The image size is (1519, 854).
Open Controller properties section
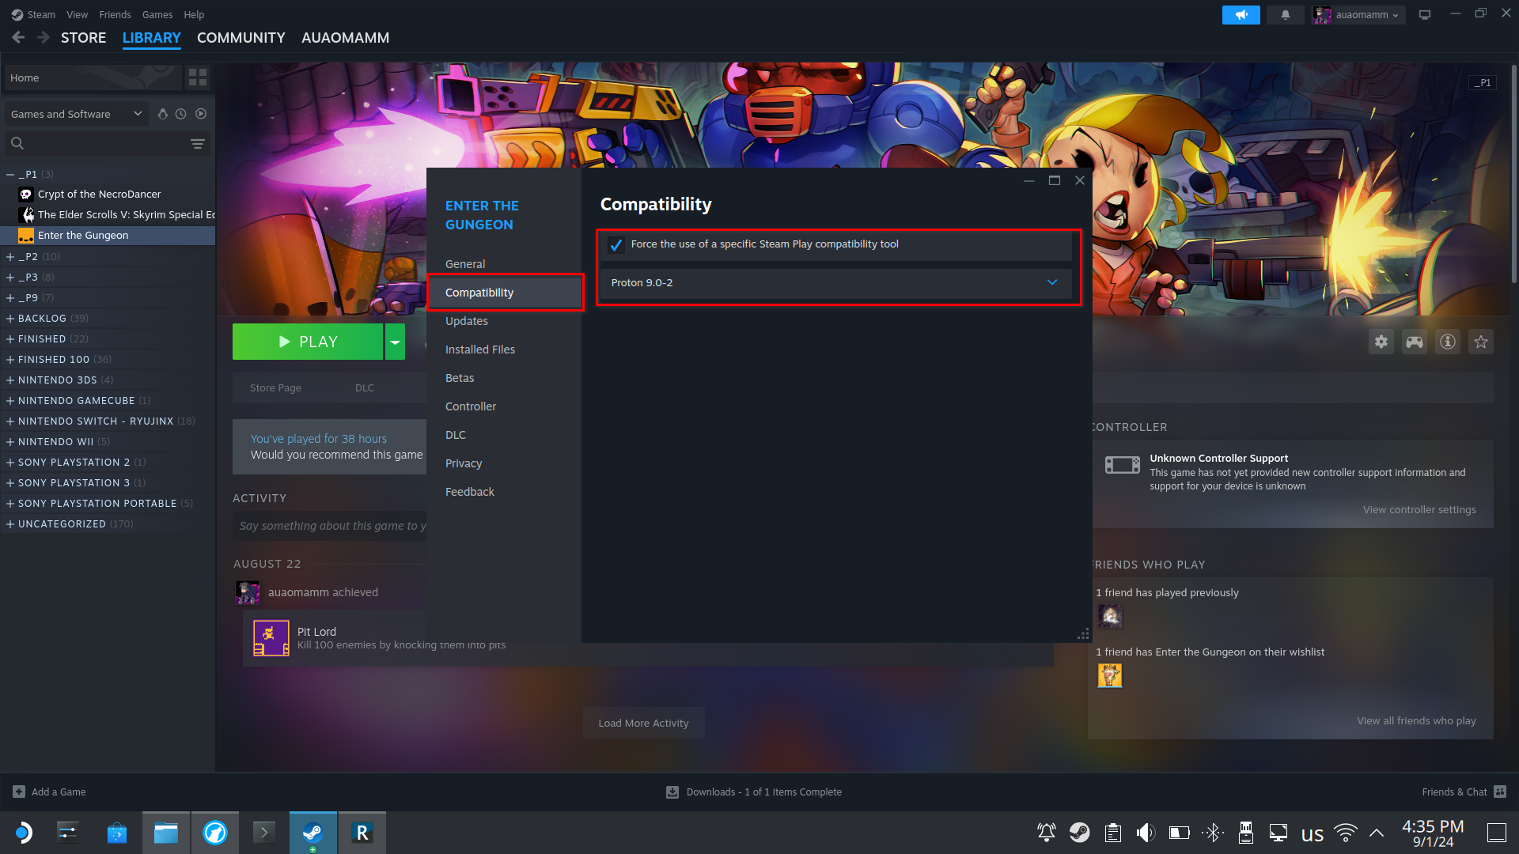point(471,406)
